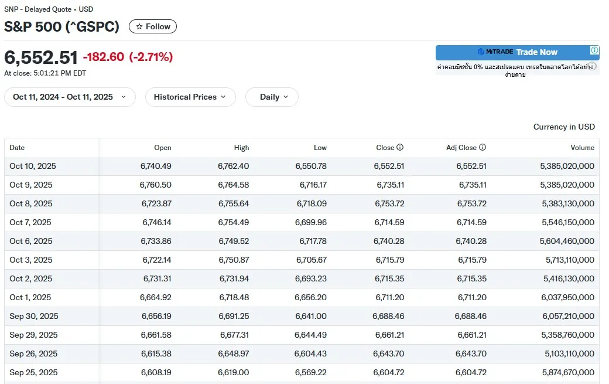Viewport: 609px width, 384px height.
Task: Click the Open column header
Action: point(163,148)
